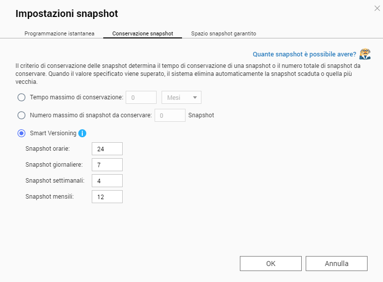Select the Smart Versioning radio button

[21, 133]
